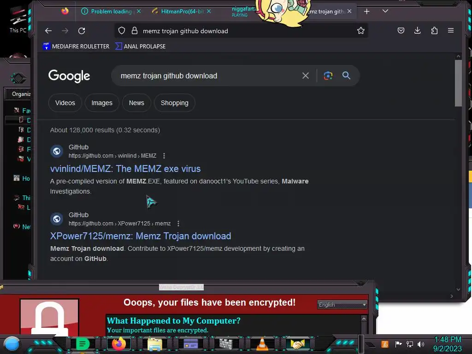Filter results by Shopping
The width and height of the screenshot is (472, 354).
tap(174, 103)
